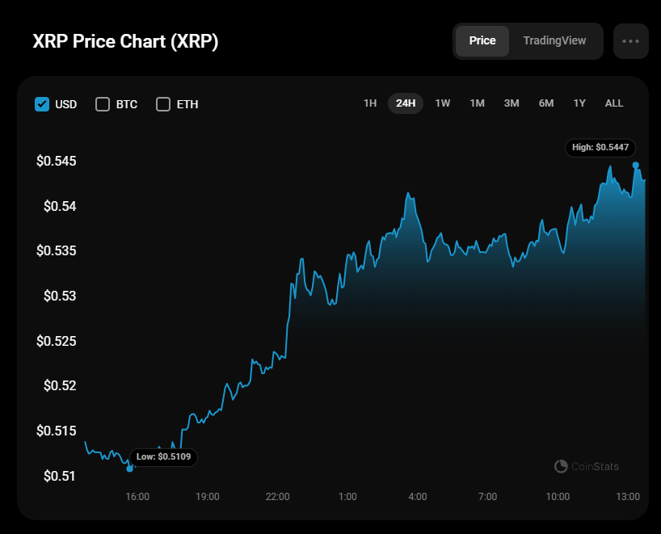Switch to the TradingView chart

[x=554, y=40]
